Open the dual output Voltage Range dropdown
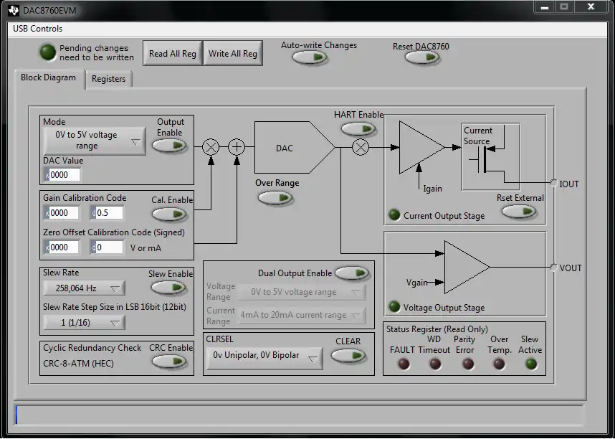The width and height of the screenshot is (615, 439). (x=302, y=292)
